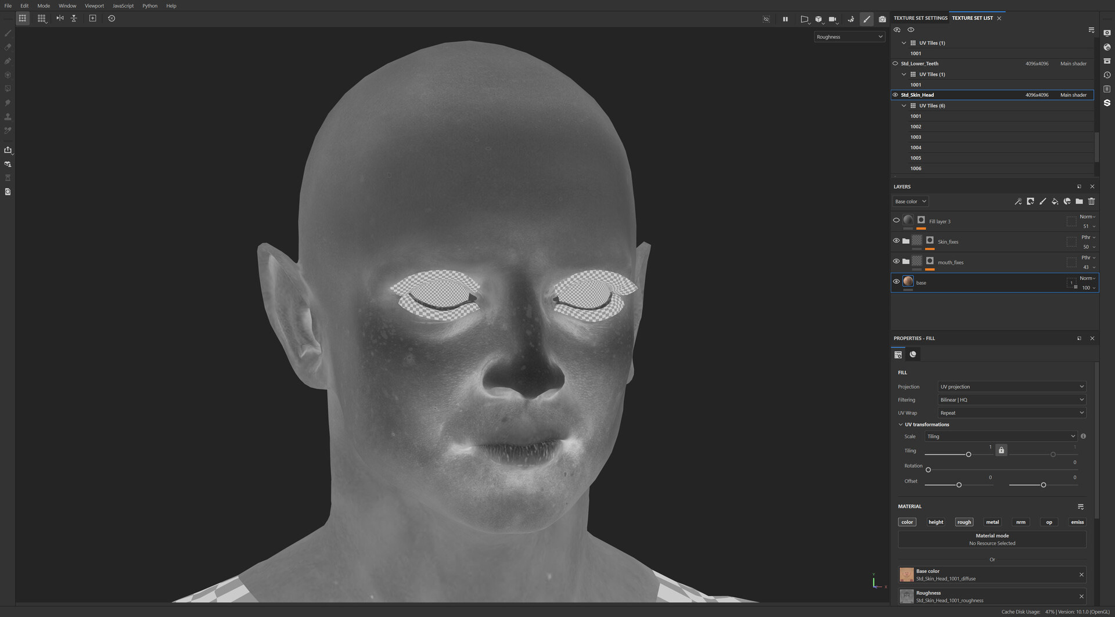Toggle the rough channel button in Material
The width and height of the screenshot is (1115, 617).
click(x=964, y=522)
